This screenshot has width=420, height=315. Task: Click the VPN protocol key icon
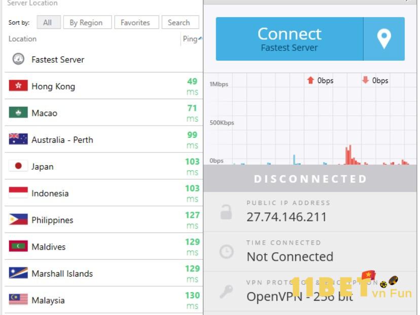tap(226, 292)
